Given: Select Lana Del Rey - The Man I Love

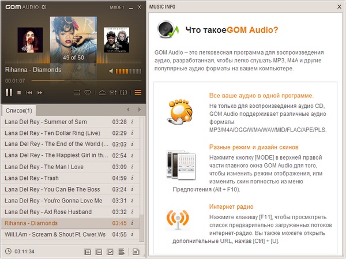Looking at the screenshot, I should [x=70, y=167].
